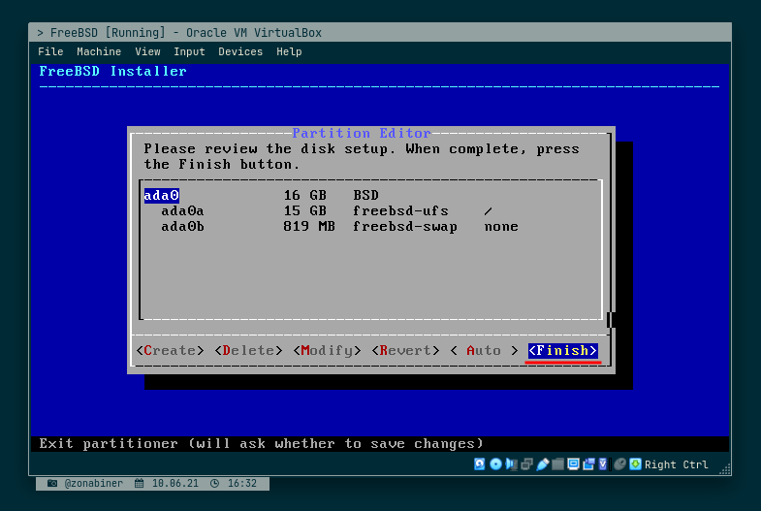Click the Auto partition button
This screenshot has width=761, height=511.
[484, 350]
